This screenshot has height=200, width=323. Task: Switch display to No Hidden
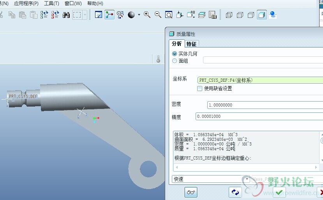251,15
